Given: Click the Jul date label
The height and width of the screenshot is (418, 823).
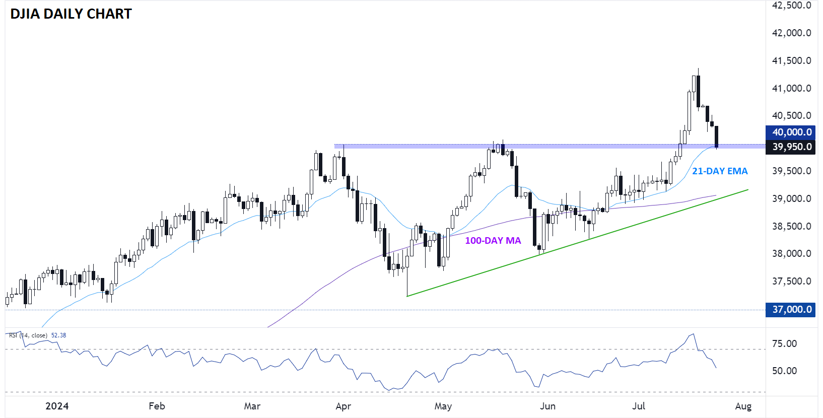Looking at the screenshot, I should pos(639,406).
